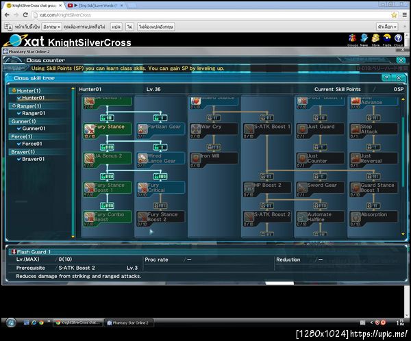Open the KnightSilverCross Chrome taskbar item
Image resolution: width=411 pixels, height=341 pixels.
click(x=78, y=323)
